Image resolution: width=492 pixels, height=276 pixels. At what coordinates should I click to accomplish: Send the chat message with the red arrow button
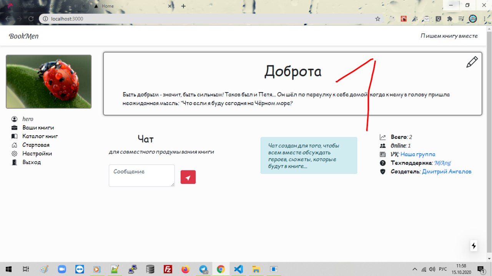coord(188,177)
